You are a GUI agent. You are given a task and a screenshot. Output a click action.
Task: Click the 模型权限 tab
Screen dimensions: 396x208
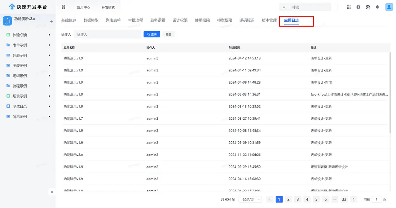225,20
